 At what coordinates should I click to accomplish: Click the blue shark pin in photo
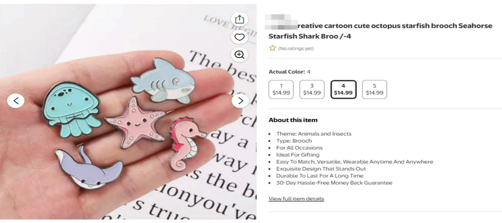163,81
